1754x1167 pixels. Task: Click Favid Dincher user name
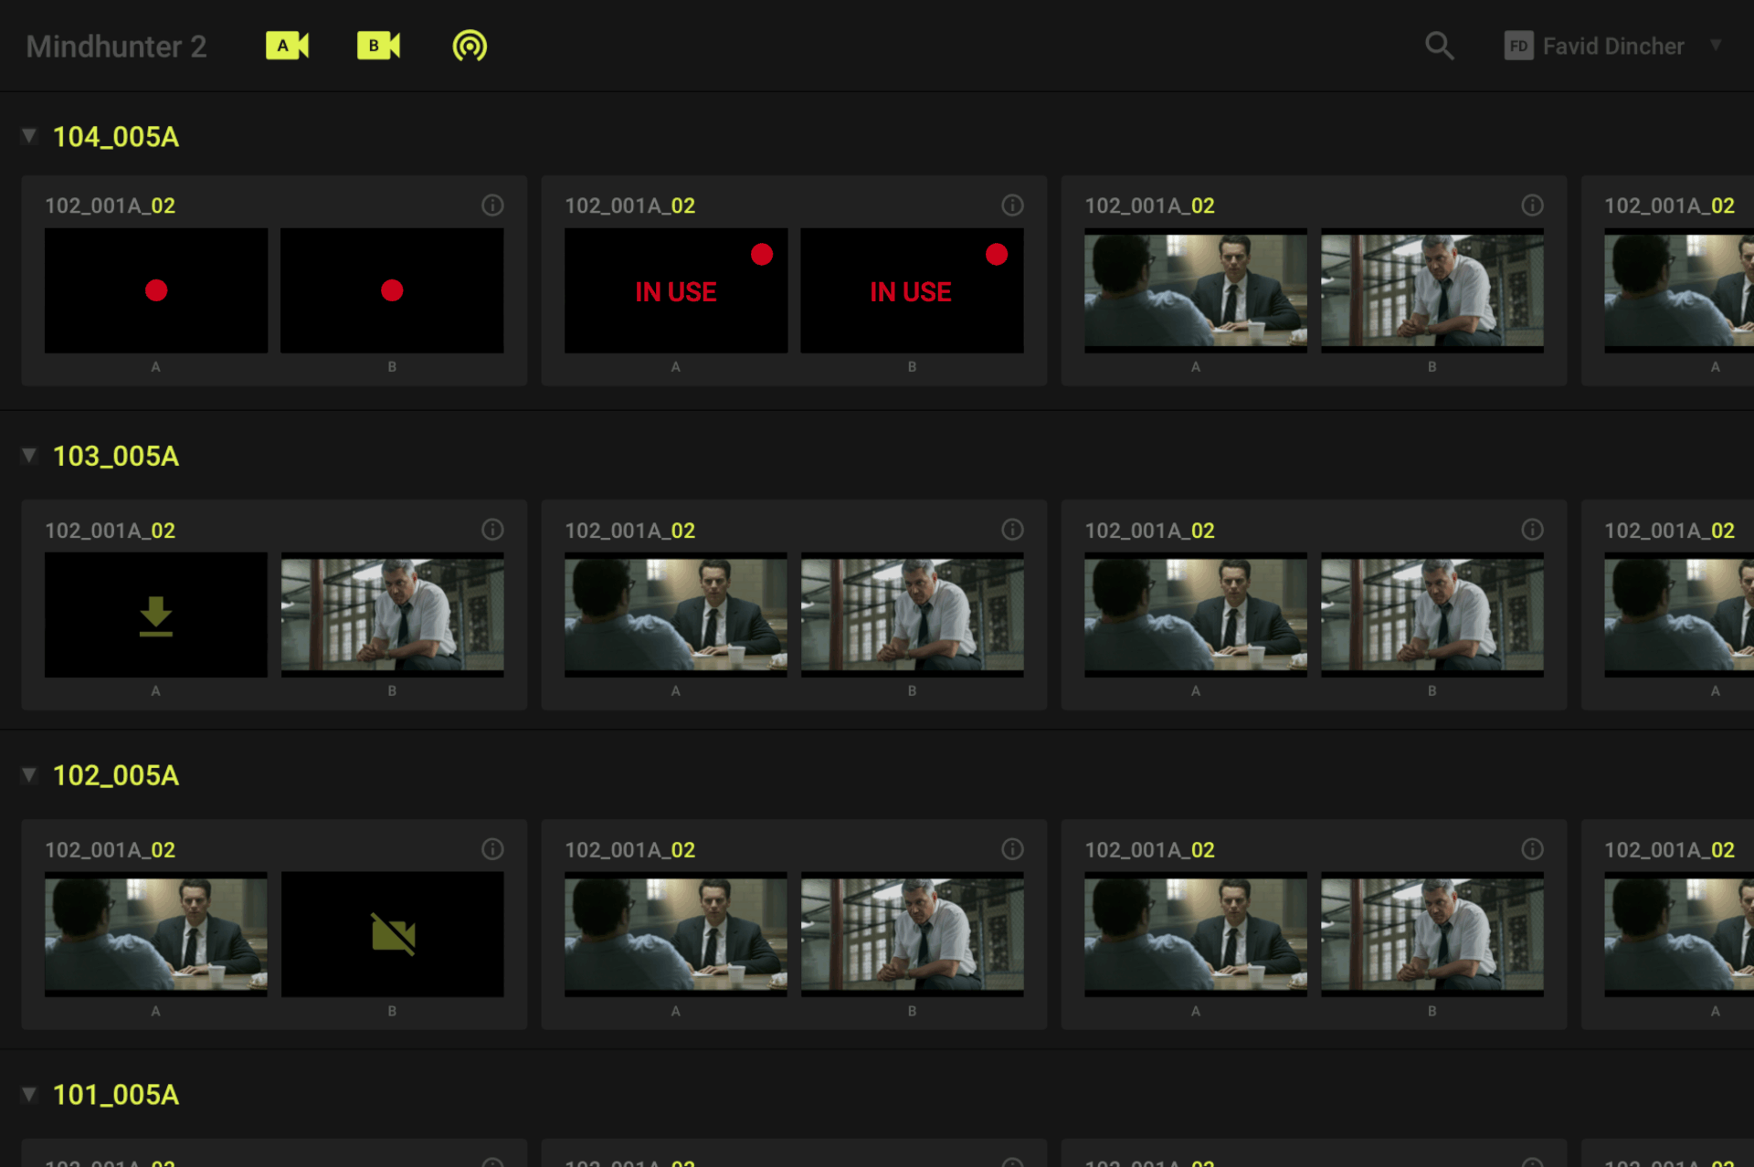1613,47
